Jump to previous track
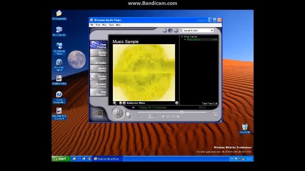Screen dimensions: 305x171 pos(163,116)
